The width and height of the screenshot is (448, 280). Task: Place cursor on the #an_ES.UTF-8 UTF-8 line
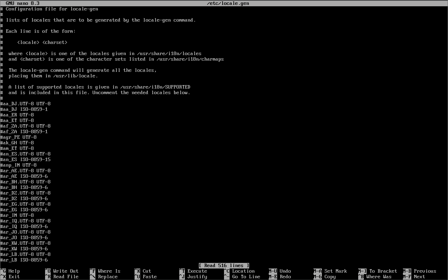tap(25, 154)
